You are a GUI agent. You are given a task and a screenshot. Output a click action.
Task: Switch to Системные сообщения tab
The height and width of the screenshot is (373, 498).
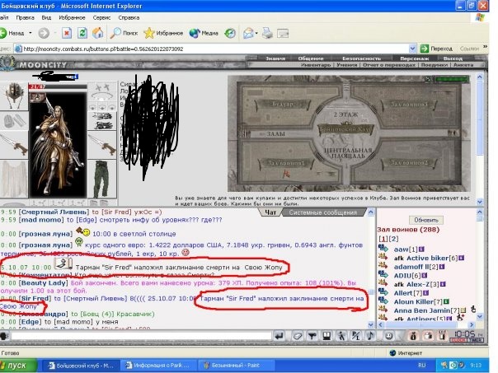[323, 212]
